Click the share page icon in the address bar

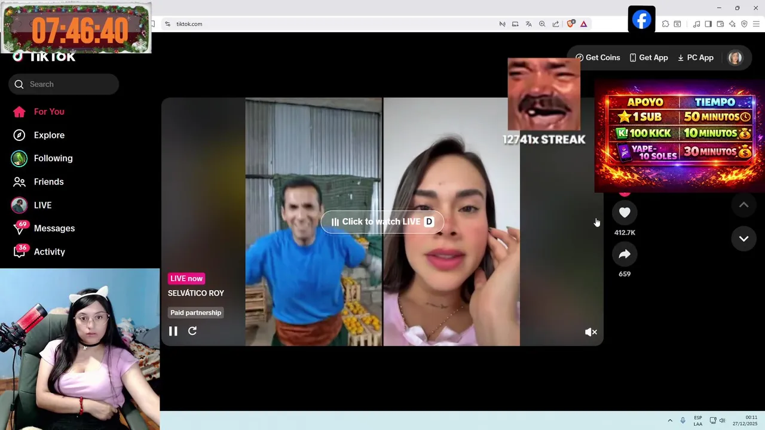pyautogui.click(x=555, y=24)
